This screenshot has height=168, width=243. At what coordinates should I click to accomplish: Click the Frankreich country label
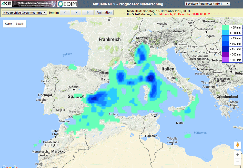click(x=110, y=40)
